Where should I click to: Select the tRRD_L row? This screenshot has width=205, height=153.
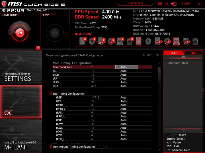(104, 116)
